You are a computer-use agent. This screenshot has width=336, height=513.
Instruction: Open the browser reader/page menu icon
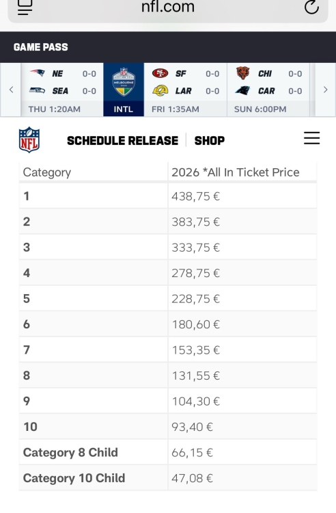(x=25, y=8)
